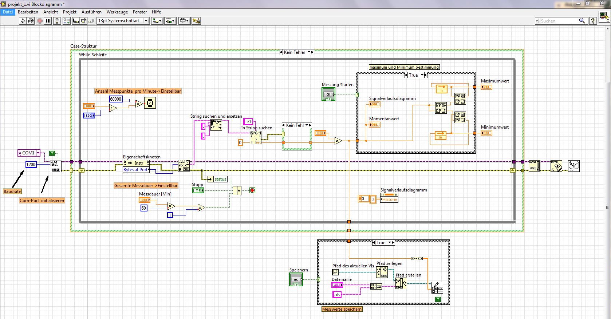Click the Step Into toolbar button
Viewport: 611px width, 319px height.
(x=76, y=21)
